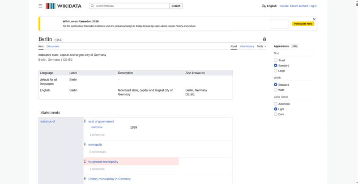
Task: Click rank icon beside integrated municipality
Action: [85, 162]
